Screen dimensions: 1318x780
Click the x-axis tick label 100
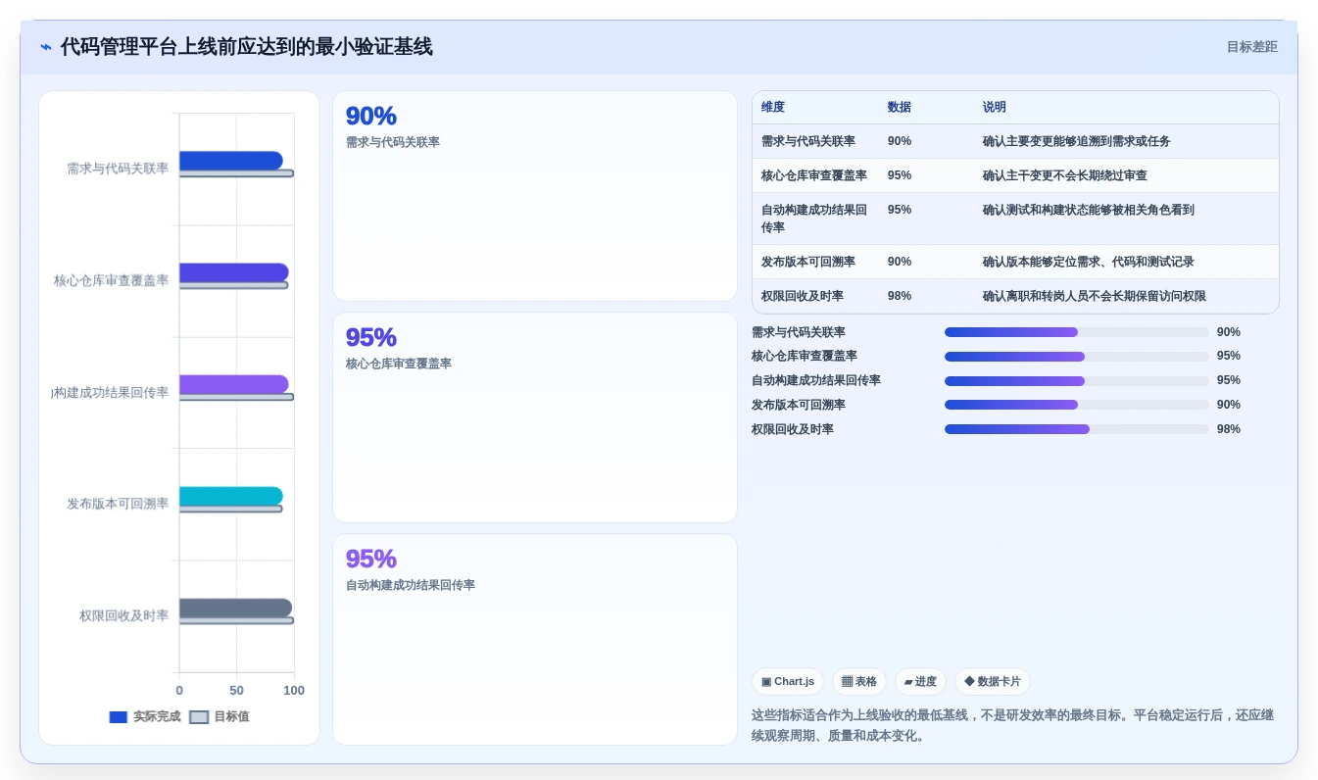click(x=294, y=691)
